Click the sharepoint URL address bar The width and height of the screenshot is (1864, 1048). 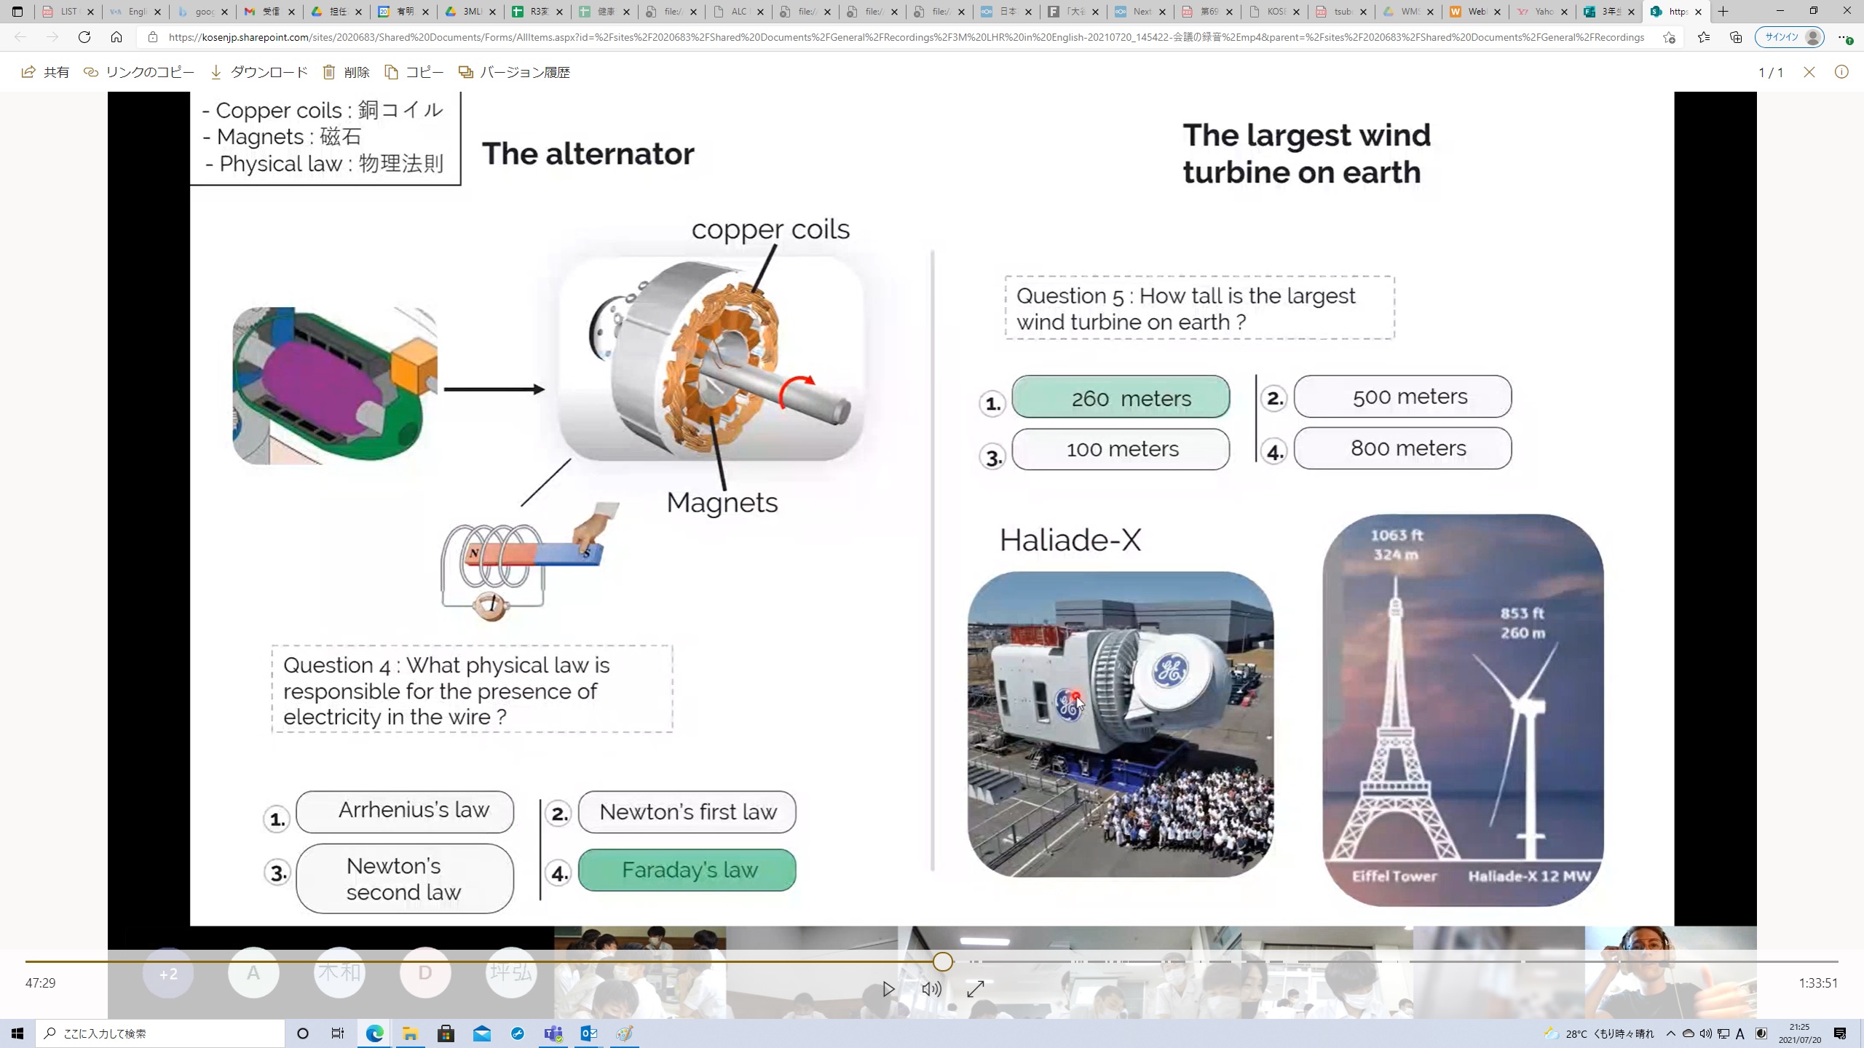[906, 37]
